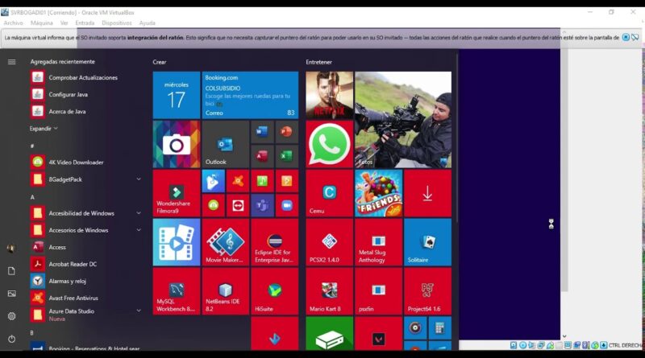Viewport: 645px width, 358px height.
Task: Open Alarmas y reloj from app list
Action: (85, 281)
